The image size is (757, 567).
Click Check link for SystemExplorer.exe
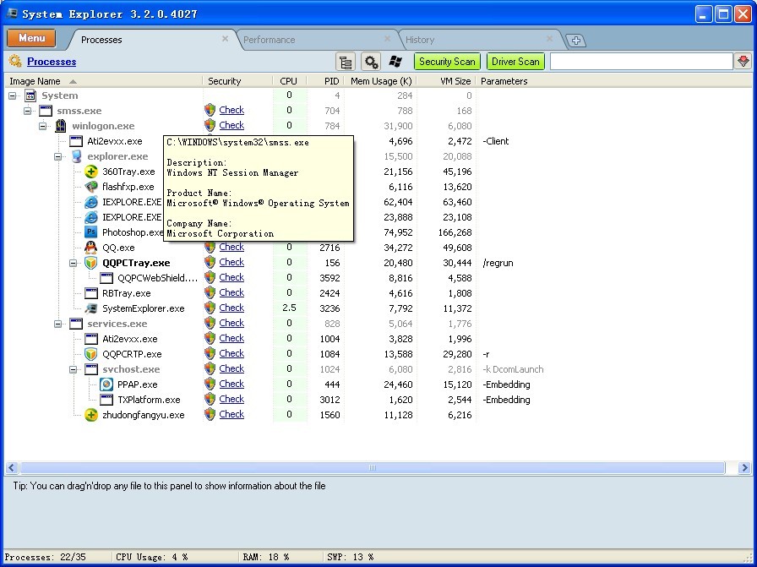[x=231, y=308]
